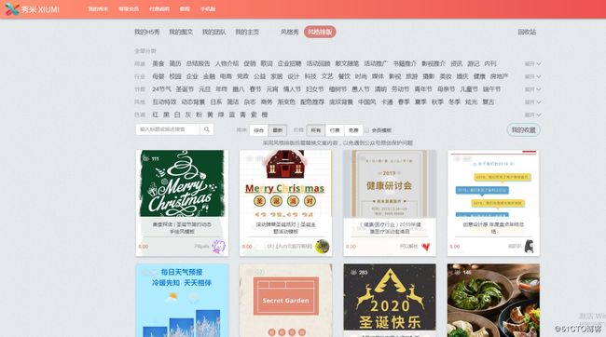This screenshot has width=606, height=337.
Task: Expand the 用途 category row
Action: (x=532, y=63)
